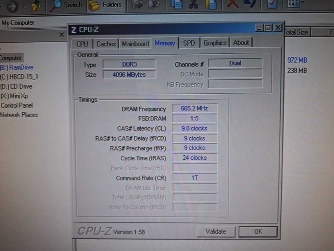Click the 9.0 clocks CAS# Latency value

coord(195,128)
